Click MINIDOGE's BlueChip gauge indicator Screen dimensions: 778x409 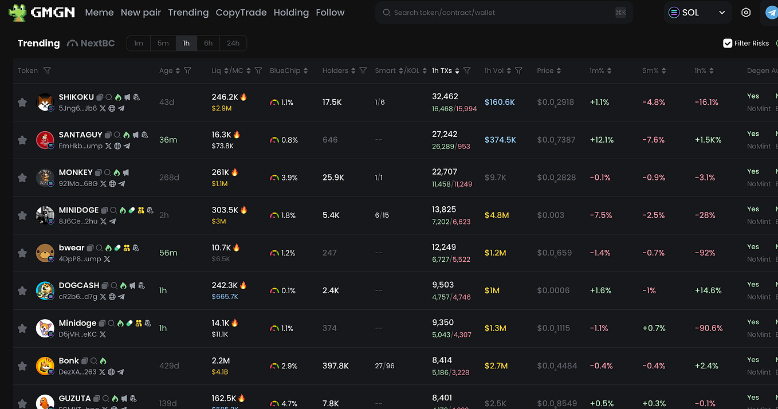[274, 215]
